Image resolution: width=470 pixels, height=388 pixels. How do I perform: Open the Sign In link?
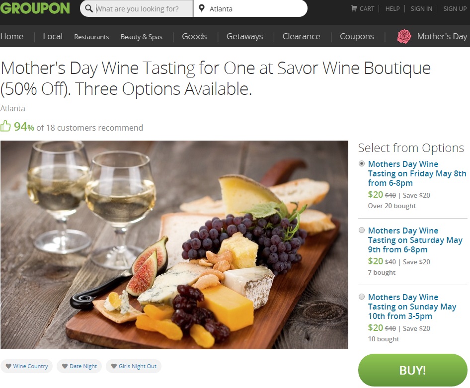[421, 8]
